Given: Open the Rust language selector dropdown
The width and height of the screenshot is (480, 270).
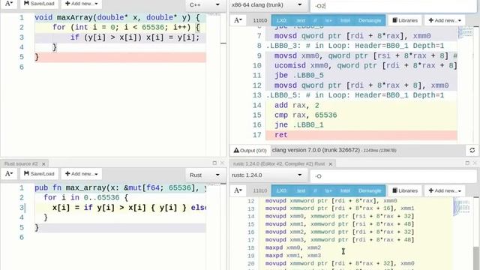Looking at the screenshot, I should coord(205,175).
